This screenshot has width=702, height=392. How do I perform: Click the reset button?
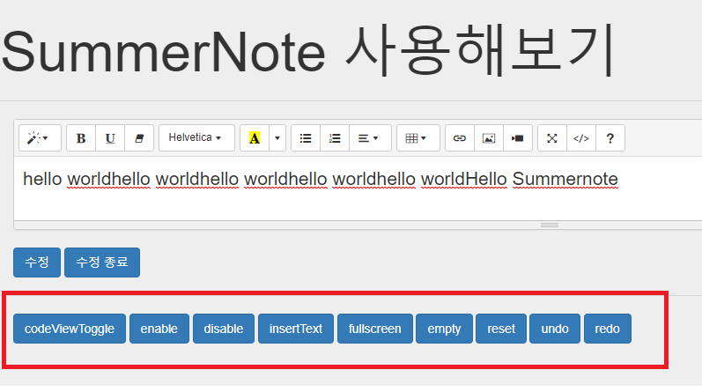(501, 329)
